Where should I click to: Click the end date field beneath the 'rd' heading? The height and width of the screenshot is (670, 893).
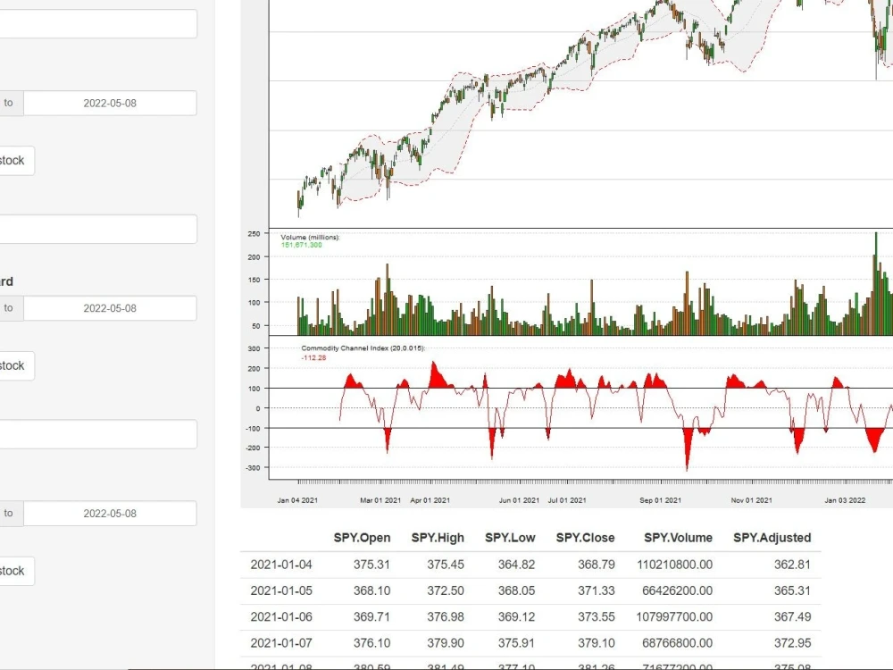click(110, 308)
